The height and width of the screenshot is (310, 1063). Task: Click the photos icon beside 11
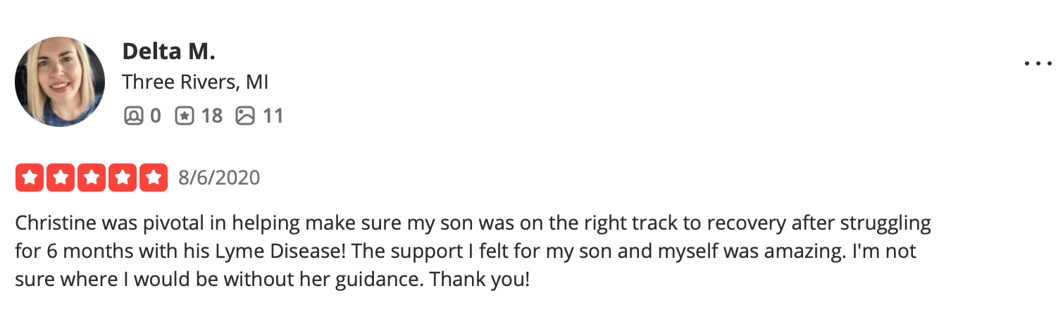coord(244,116)
